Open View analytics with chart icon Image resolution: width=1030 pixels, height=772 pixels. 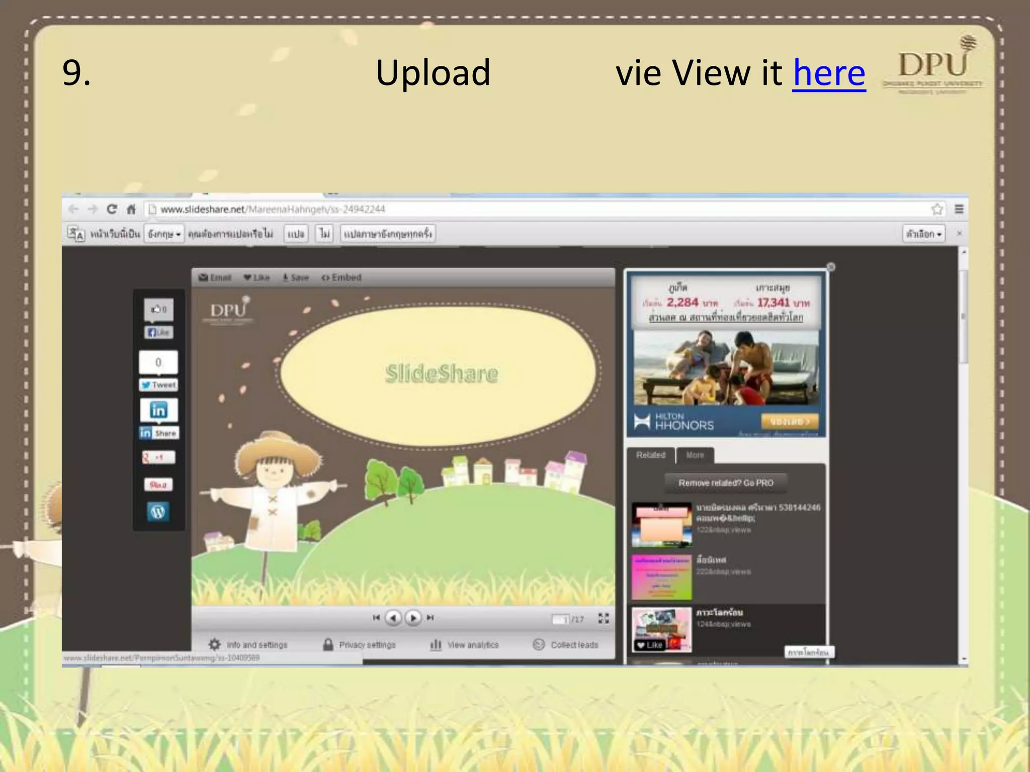click(464, 644)
